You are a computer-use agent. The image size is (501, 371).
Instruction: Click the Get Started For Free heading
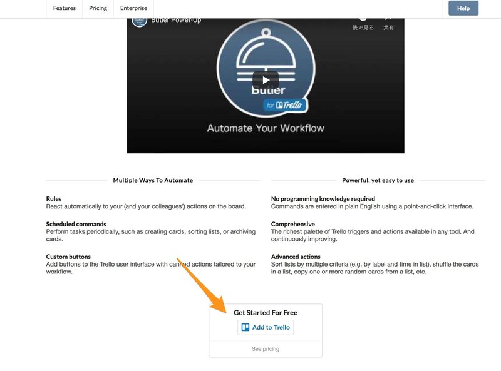pos(266,313)
